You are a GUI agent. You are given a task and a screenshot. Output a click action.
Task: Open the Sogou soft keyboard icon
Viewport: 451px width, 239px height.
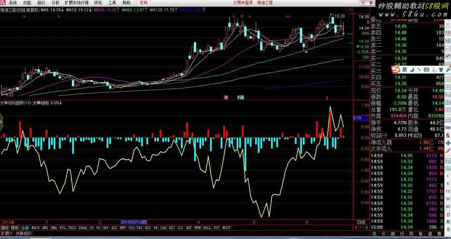coord(426,69)
